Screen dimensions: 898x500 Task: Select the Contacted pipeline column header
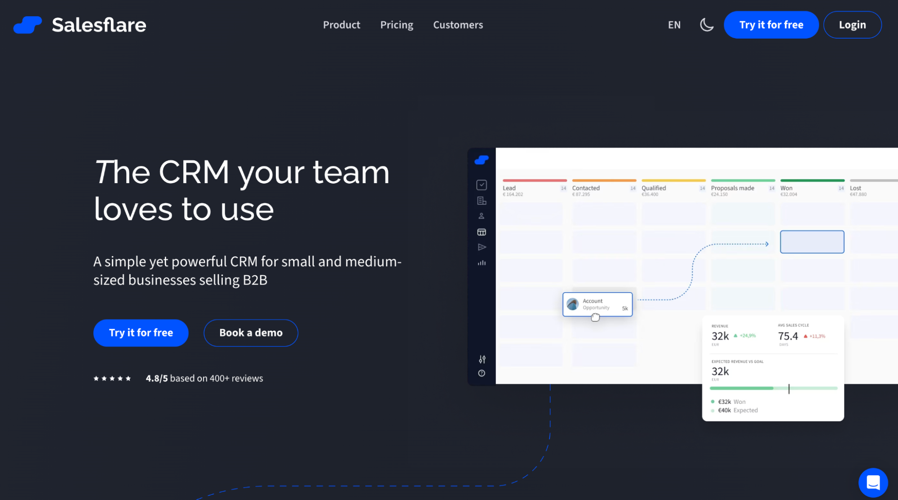604,189
